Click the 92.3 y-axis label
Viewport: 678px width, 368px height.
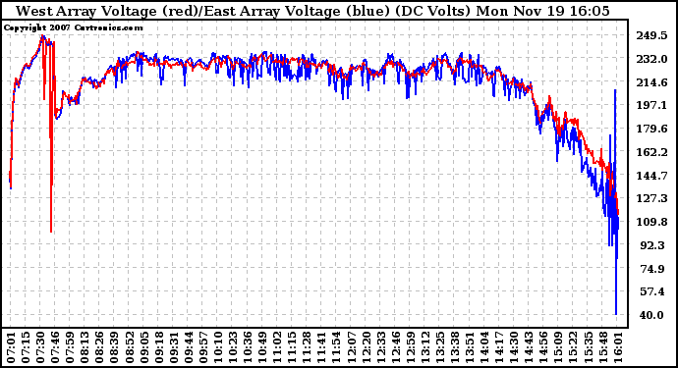[x=652, y=245]
